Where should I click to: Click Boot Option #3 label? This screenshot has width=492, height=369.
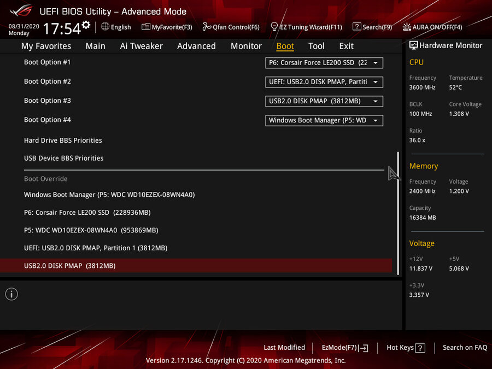click(x=48, y=101)
